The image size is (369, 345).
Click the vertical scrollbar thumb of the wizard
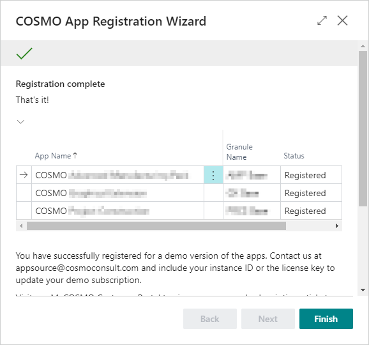(x=363, y=129)
